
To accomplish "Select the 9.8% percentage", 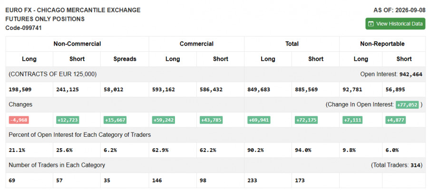I will point(349,150).
